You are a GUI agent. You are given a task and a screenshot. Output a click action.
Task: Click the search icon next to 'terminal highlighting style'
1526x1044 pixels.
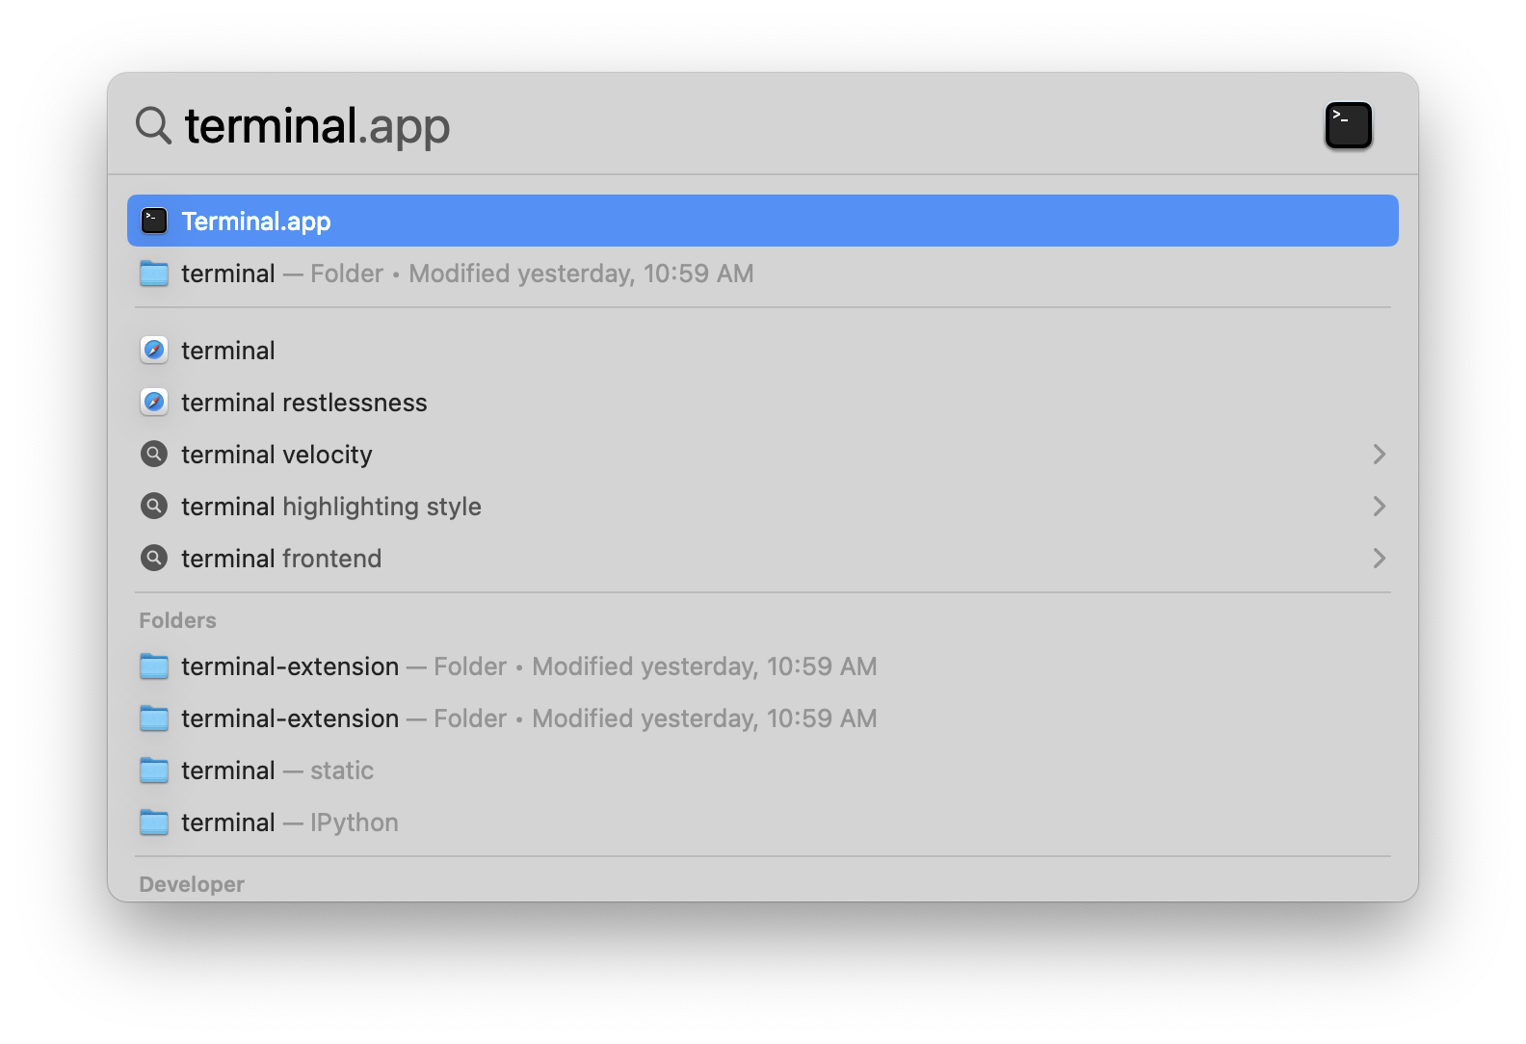click(154, 506)
